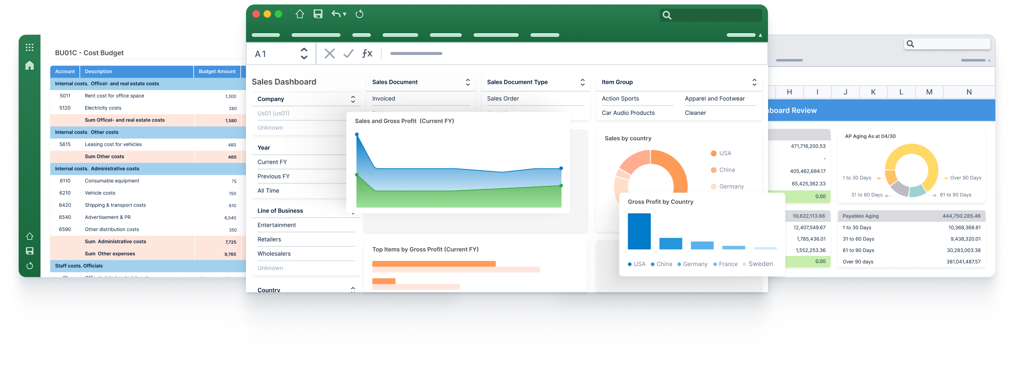Viewport: 1014px width, 369px height.
Task: Open the Item Group filter dropdown
Action: point(754,82)
